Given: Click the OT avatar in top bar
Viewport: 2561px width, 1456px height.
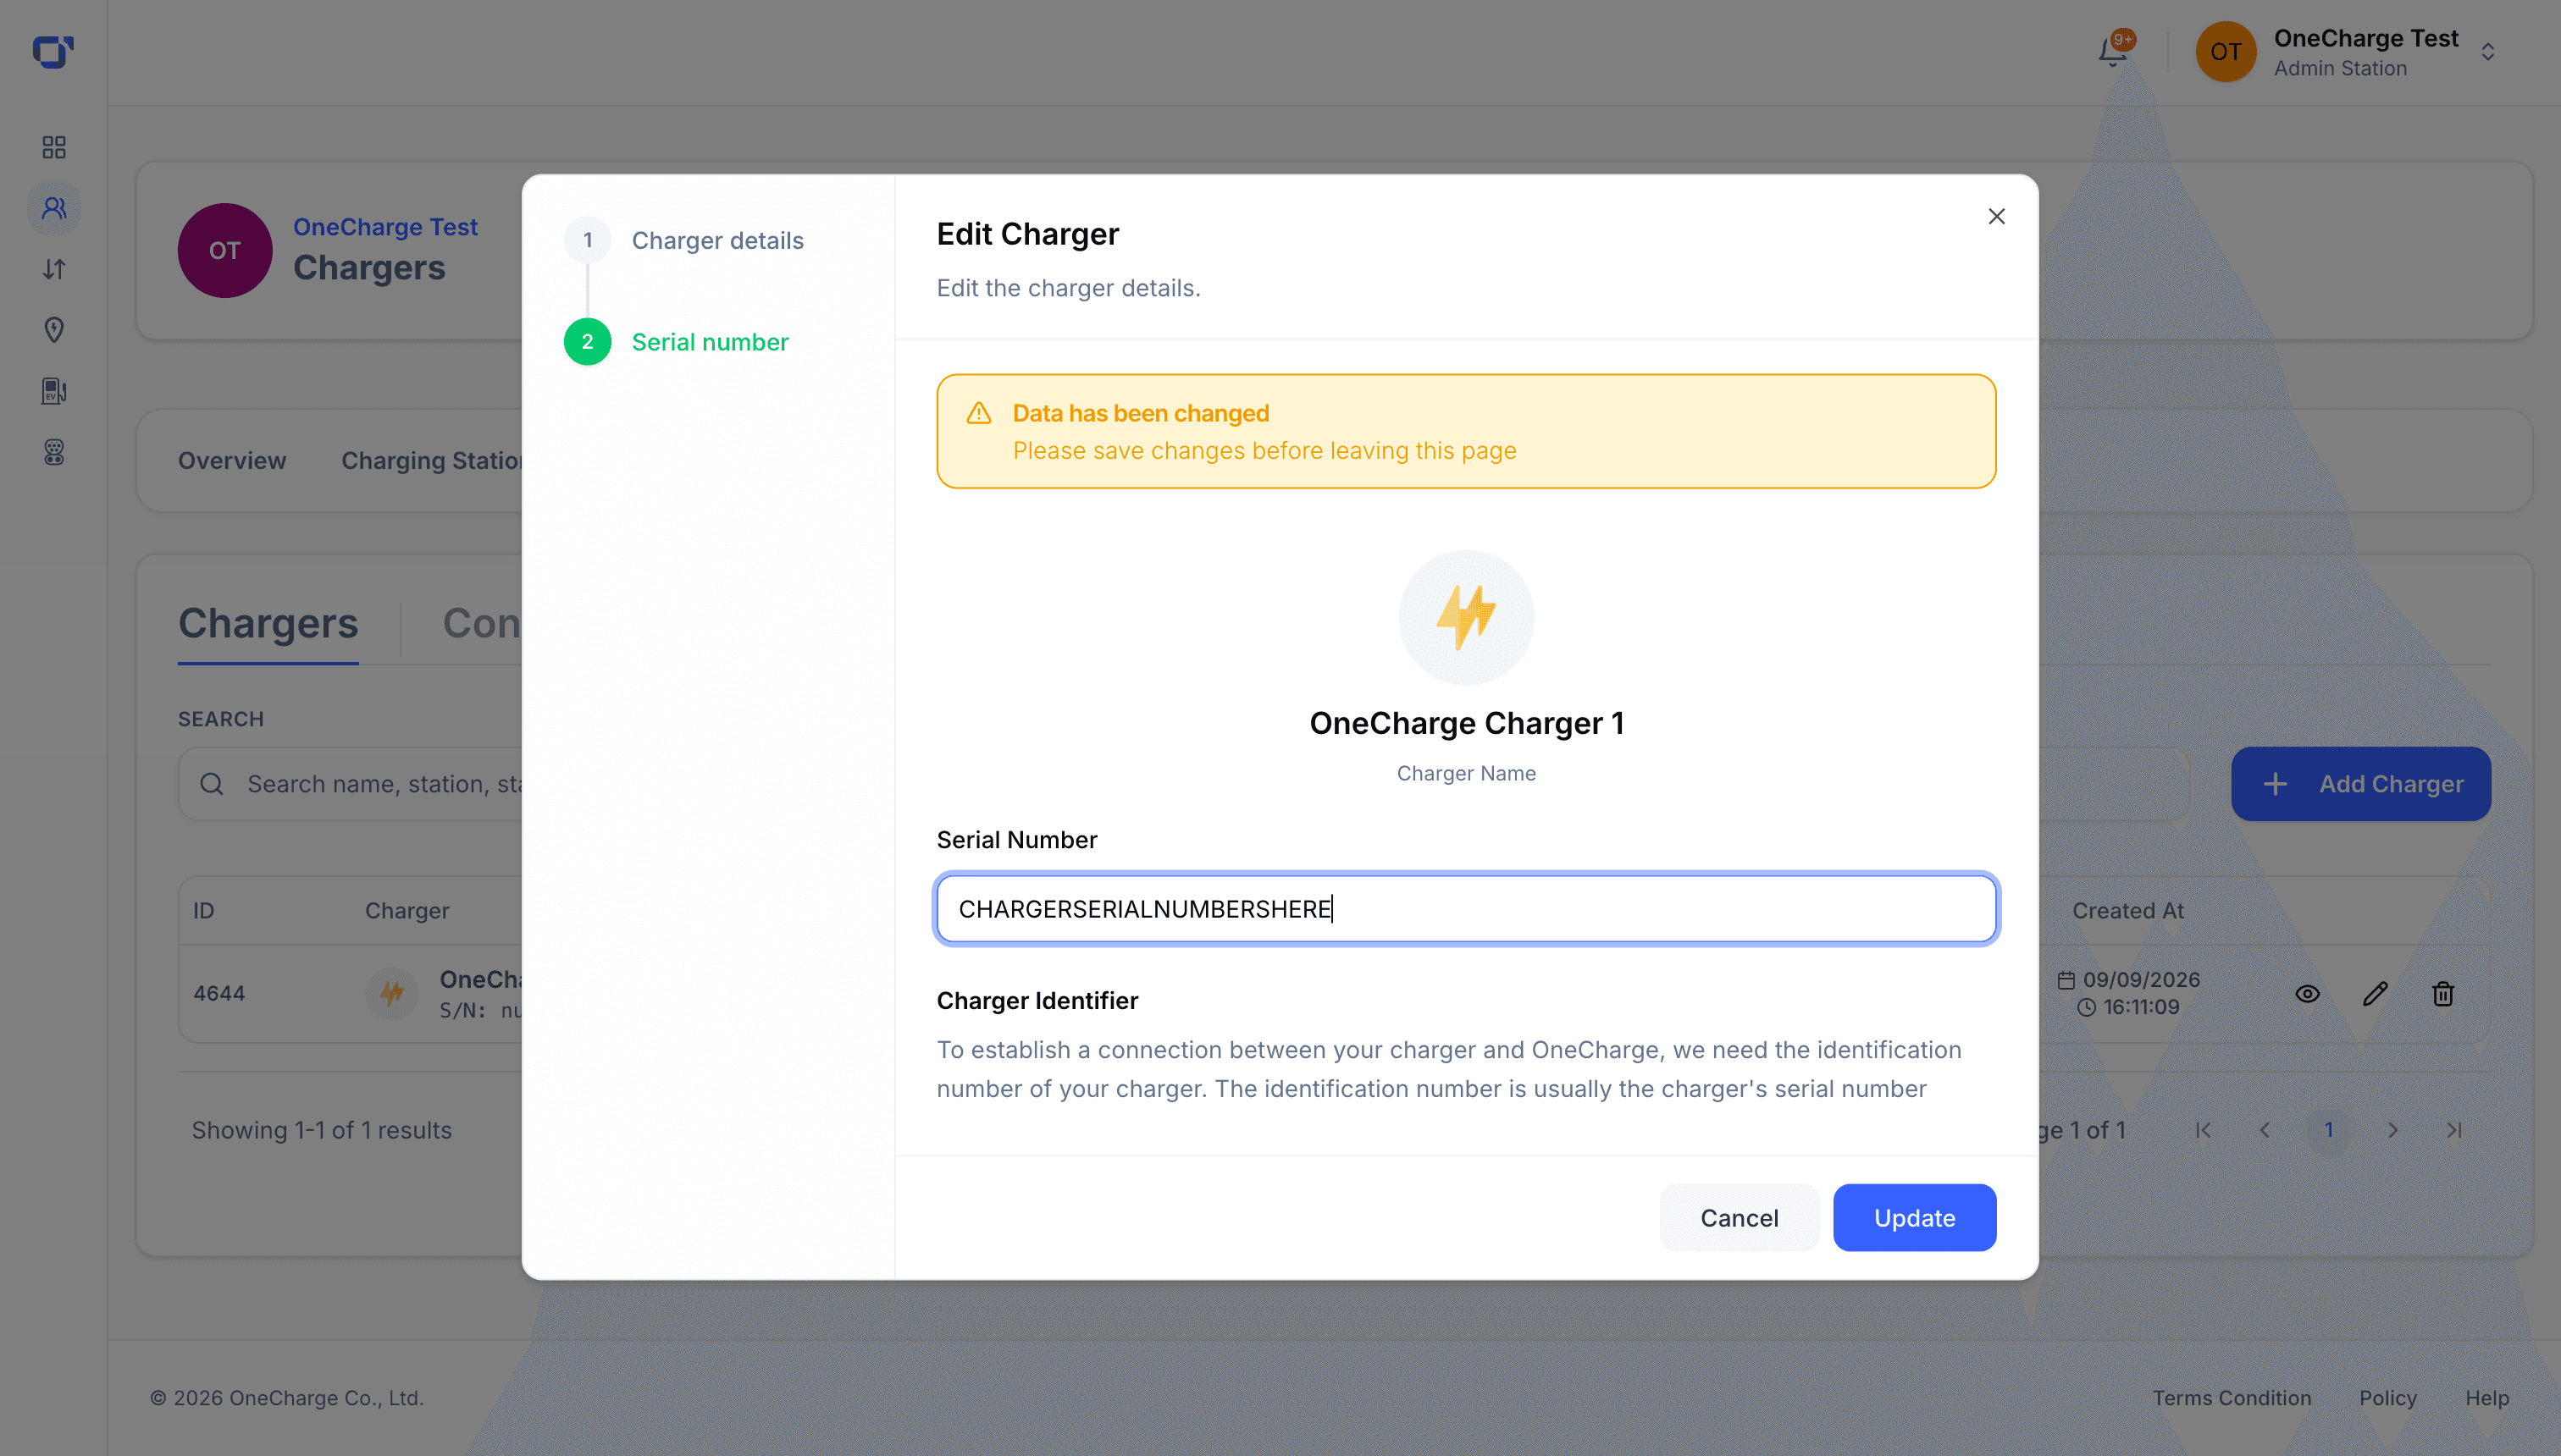Looking at the screenshot, I should (x=2225, y=52).
